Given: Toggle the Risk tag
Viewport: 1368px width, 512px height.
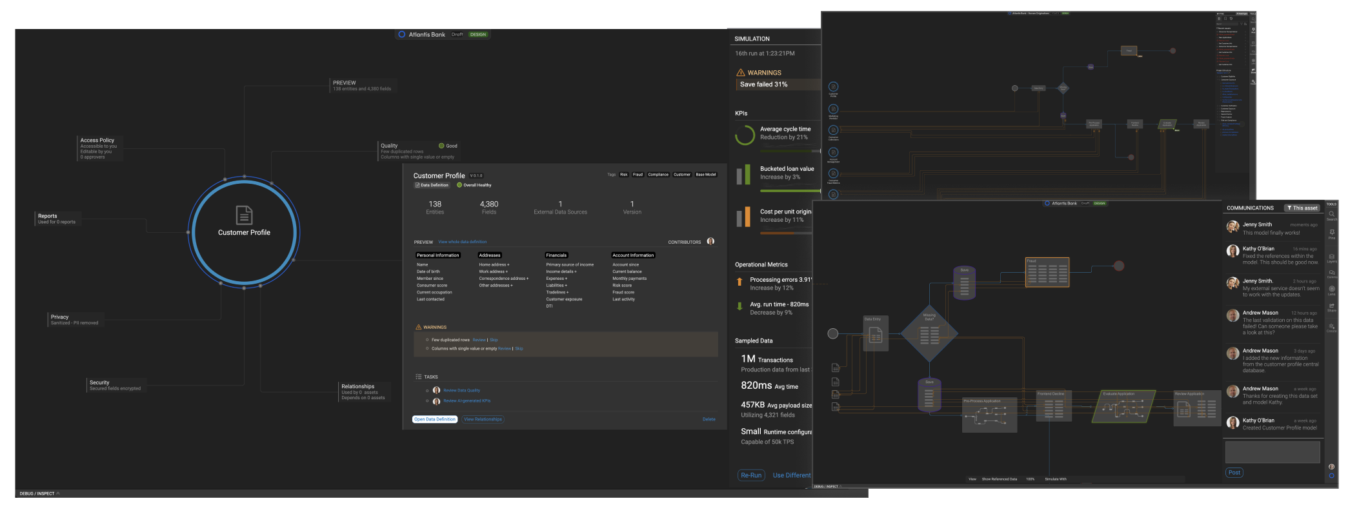Looking at the screenshot, I should [x=624, y=175].
